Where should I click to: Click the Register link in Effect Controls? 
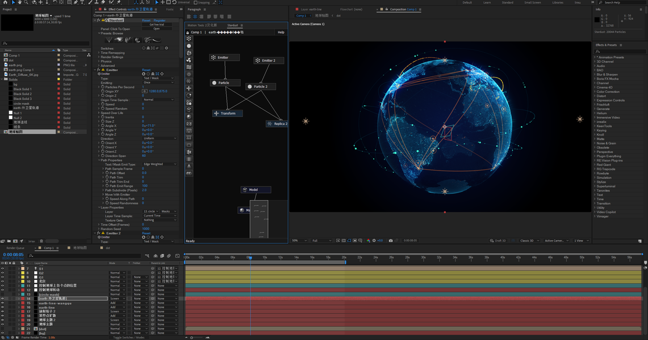click(x=160, y=20)
